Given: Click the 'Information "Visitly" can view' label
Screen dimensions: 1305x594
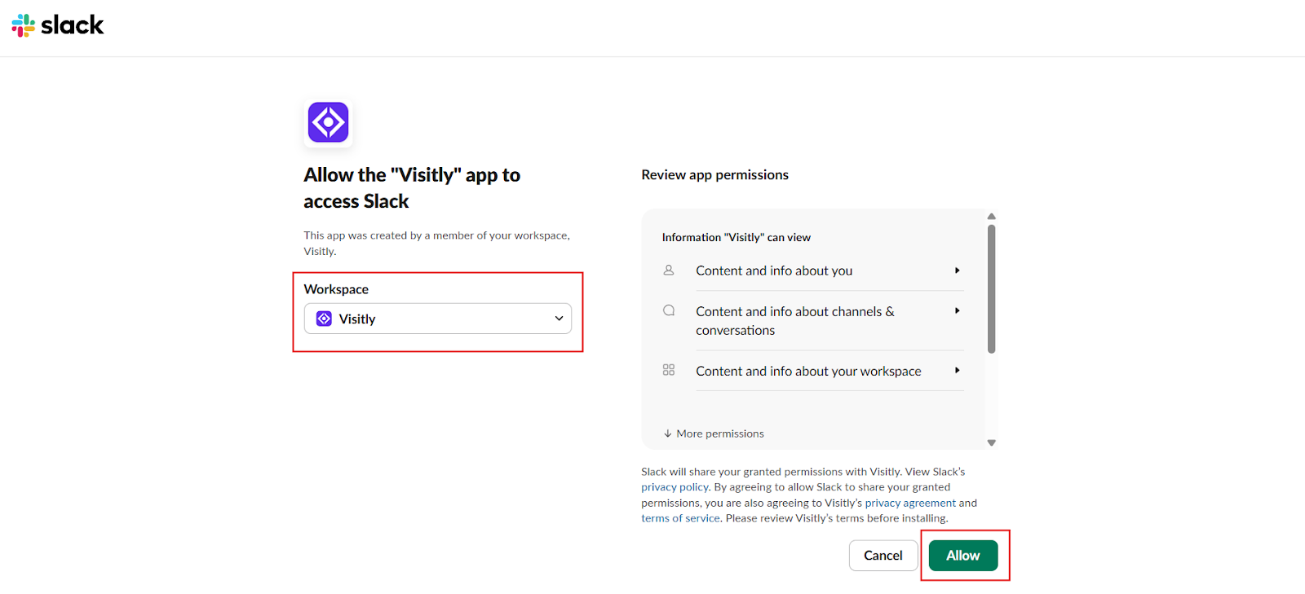Looking at the screenshot, I should pos(737,237).
